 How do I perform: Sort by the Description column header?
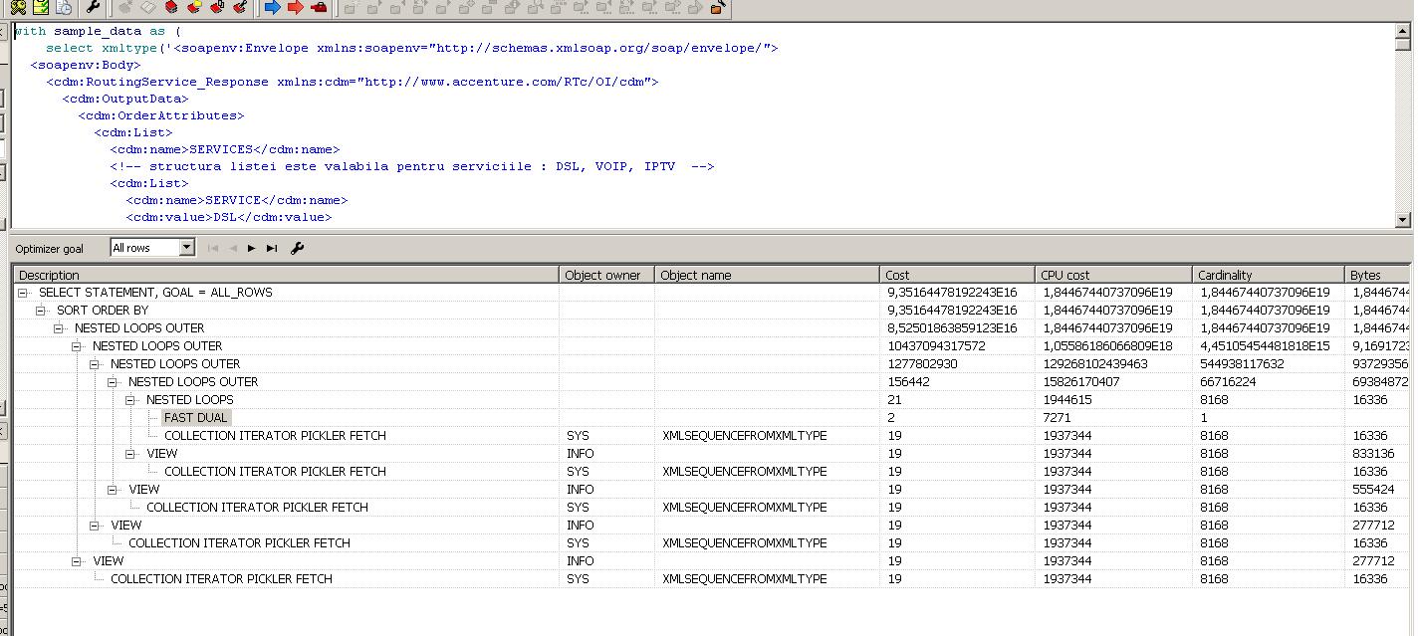(287, 275)
